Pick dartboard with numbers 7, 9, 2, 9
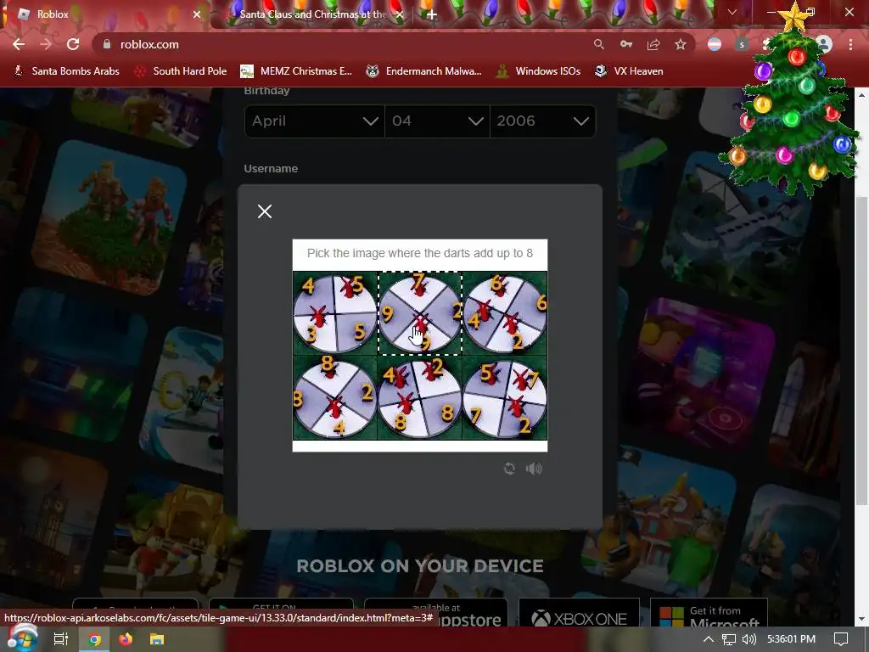 coord(419,313)
